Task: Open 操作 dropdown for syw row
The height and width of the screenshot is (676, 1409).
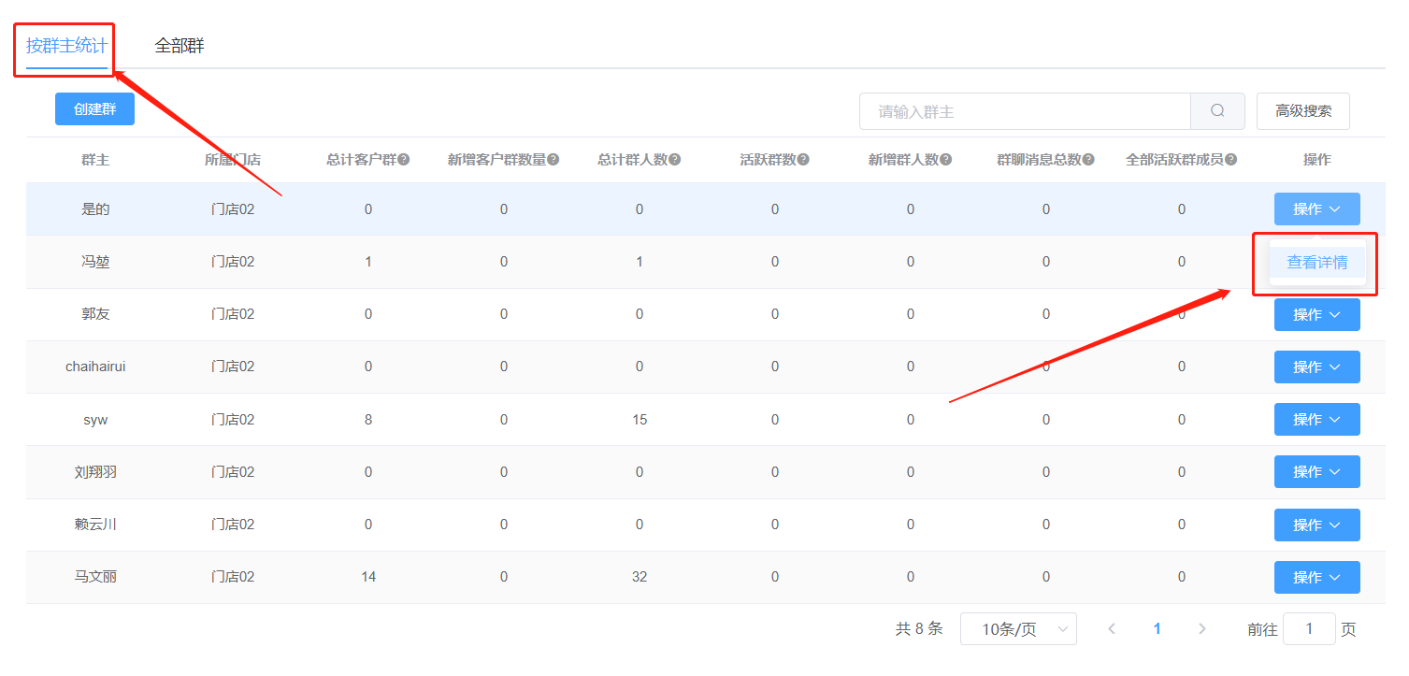Action: click(1316, 420)
